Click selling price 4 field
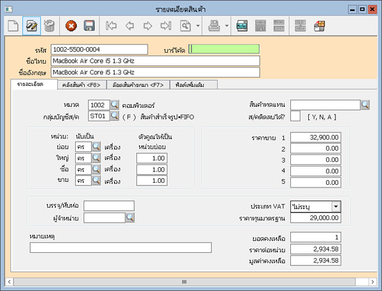Image resolution: width=382 pixels, height=291 pixels. tap(316, 171)
